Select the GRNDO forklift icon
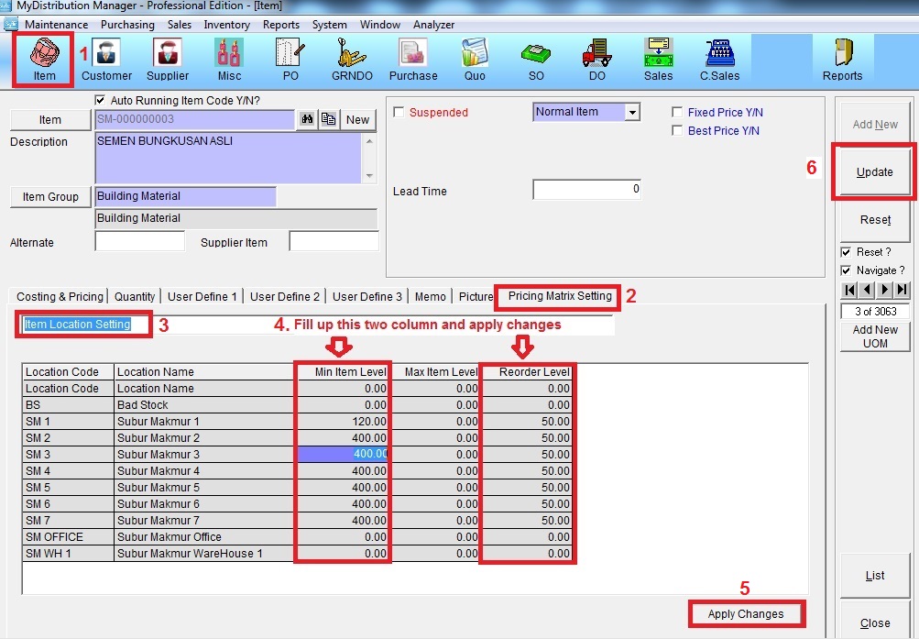Viewport: 919px width, 639px height. coord(352,59)
